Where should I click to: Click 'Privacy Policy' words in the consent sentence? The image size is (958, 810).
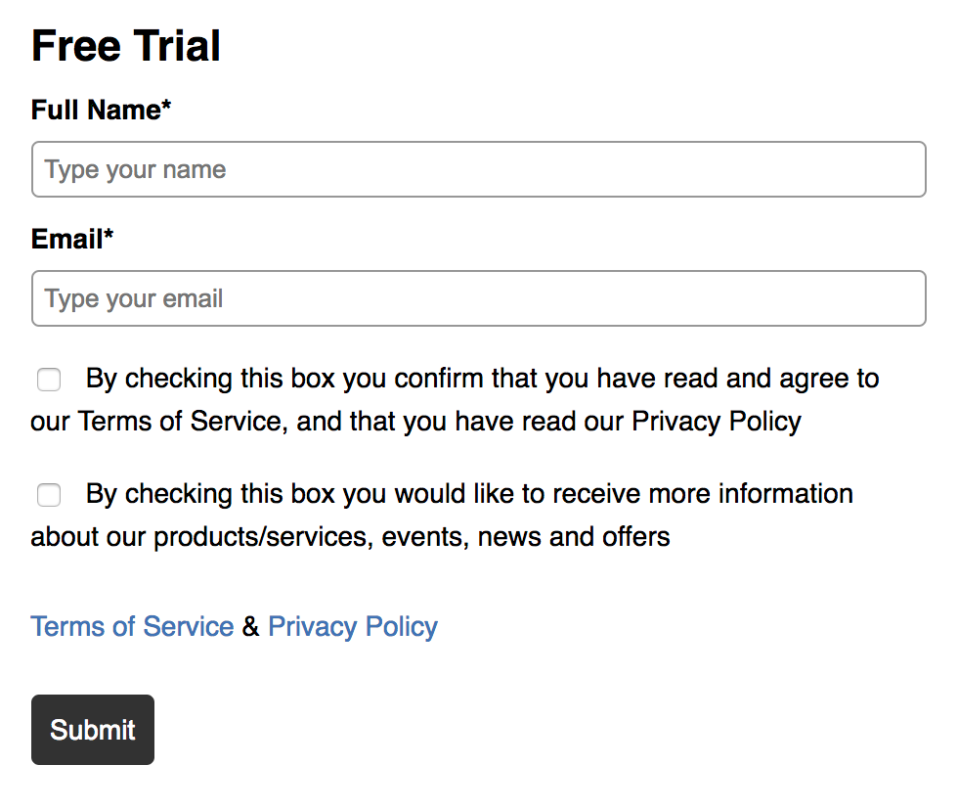(x=716, y=422)
